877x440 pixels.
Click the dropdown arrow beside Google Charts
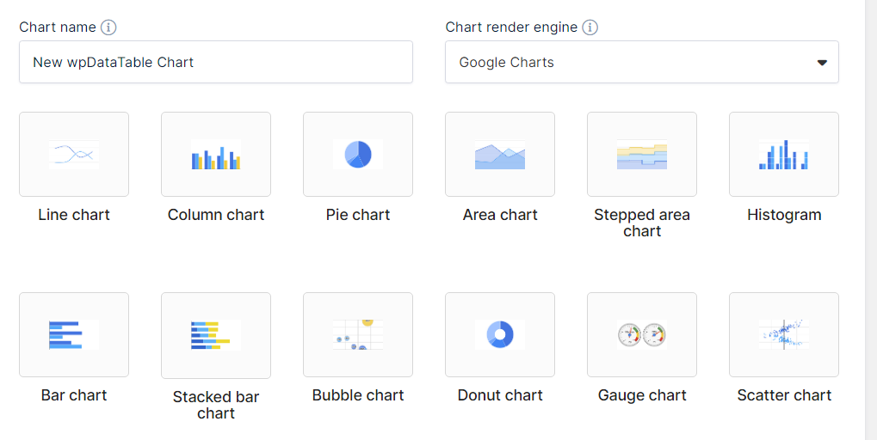822,63
